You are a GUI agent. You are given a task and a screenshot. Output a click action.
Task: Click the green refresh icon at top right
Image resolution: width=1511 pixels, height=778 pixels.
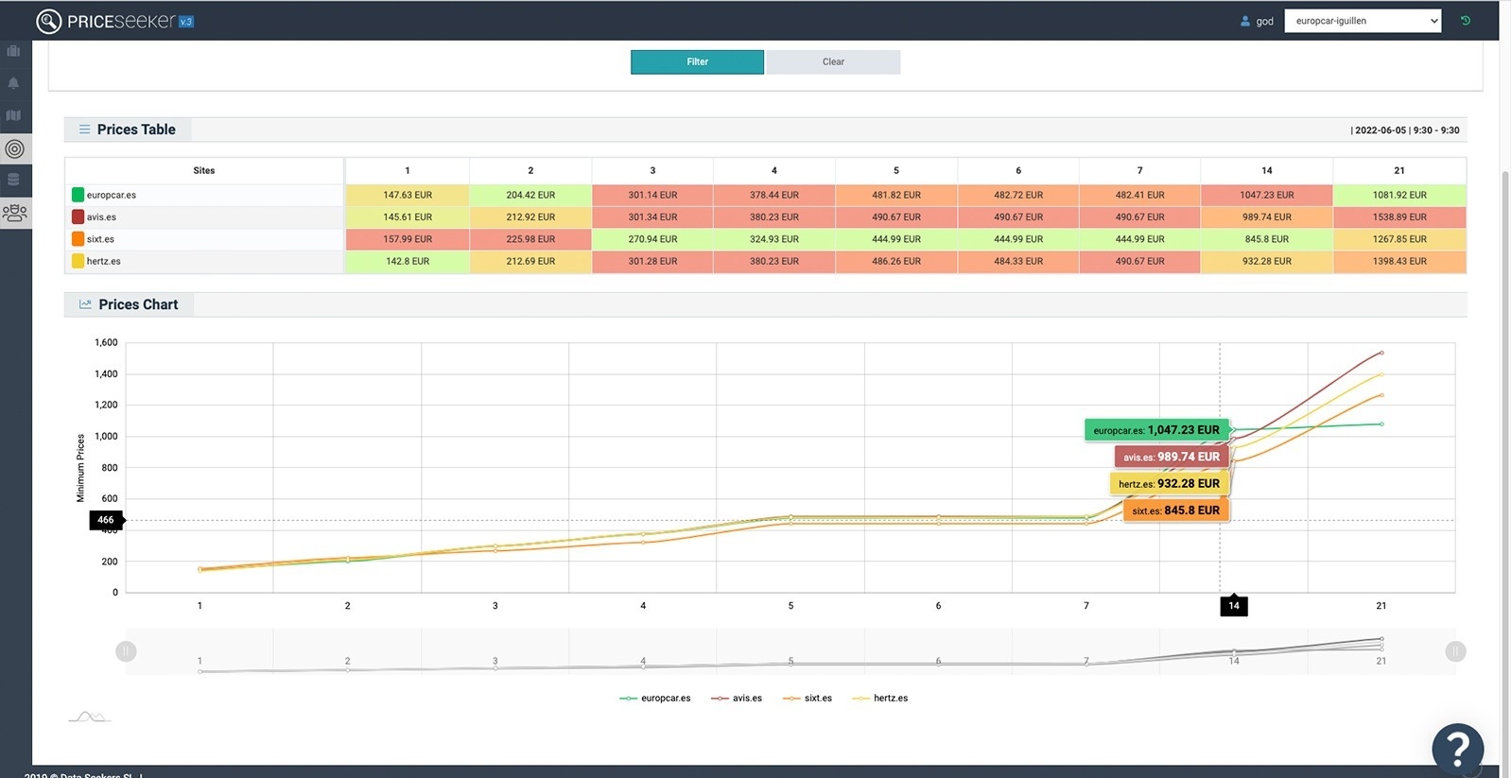1466,20
